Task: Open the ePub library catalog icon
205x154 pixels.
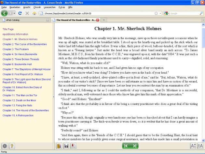Action: [59, 146]
